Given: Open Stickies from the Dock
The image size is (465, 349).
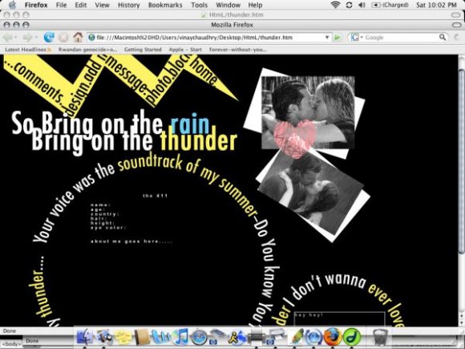Looking at the screenshot, I should coord(123,337).
